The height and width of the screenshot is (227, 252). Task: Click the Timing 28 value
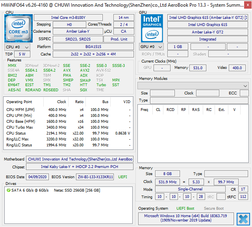pos(200,196)
